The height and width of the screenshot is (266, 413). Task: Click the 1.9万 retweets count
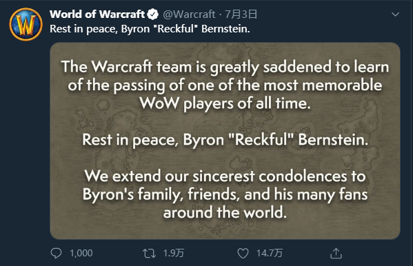174,253
